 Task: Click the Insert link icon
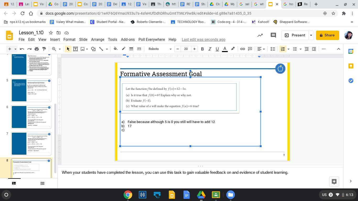point(243,49)
